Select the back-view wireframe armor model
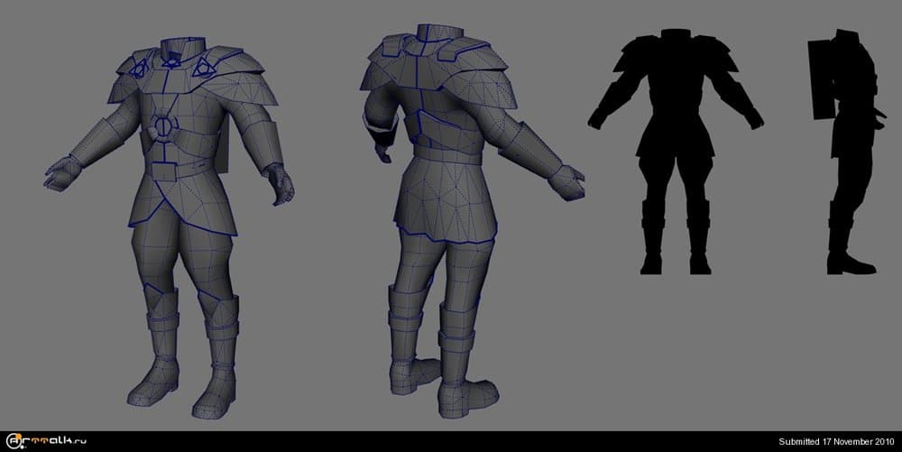The height and width of the screenshot is (452, 902). (x=472, y=221)
